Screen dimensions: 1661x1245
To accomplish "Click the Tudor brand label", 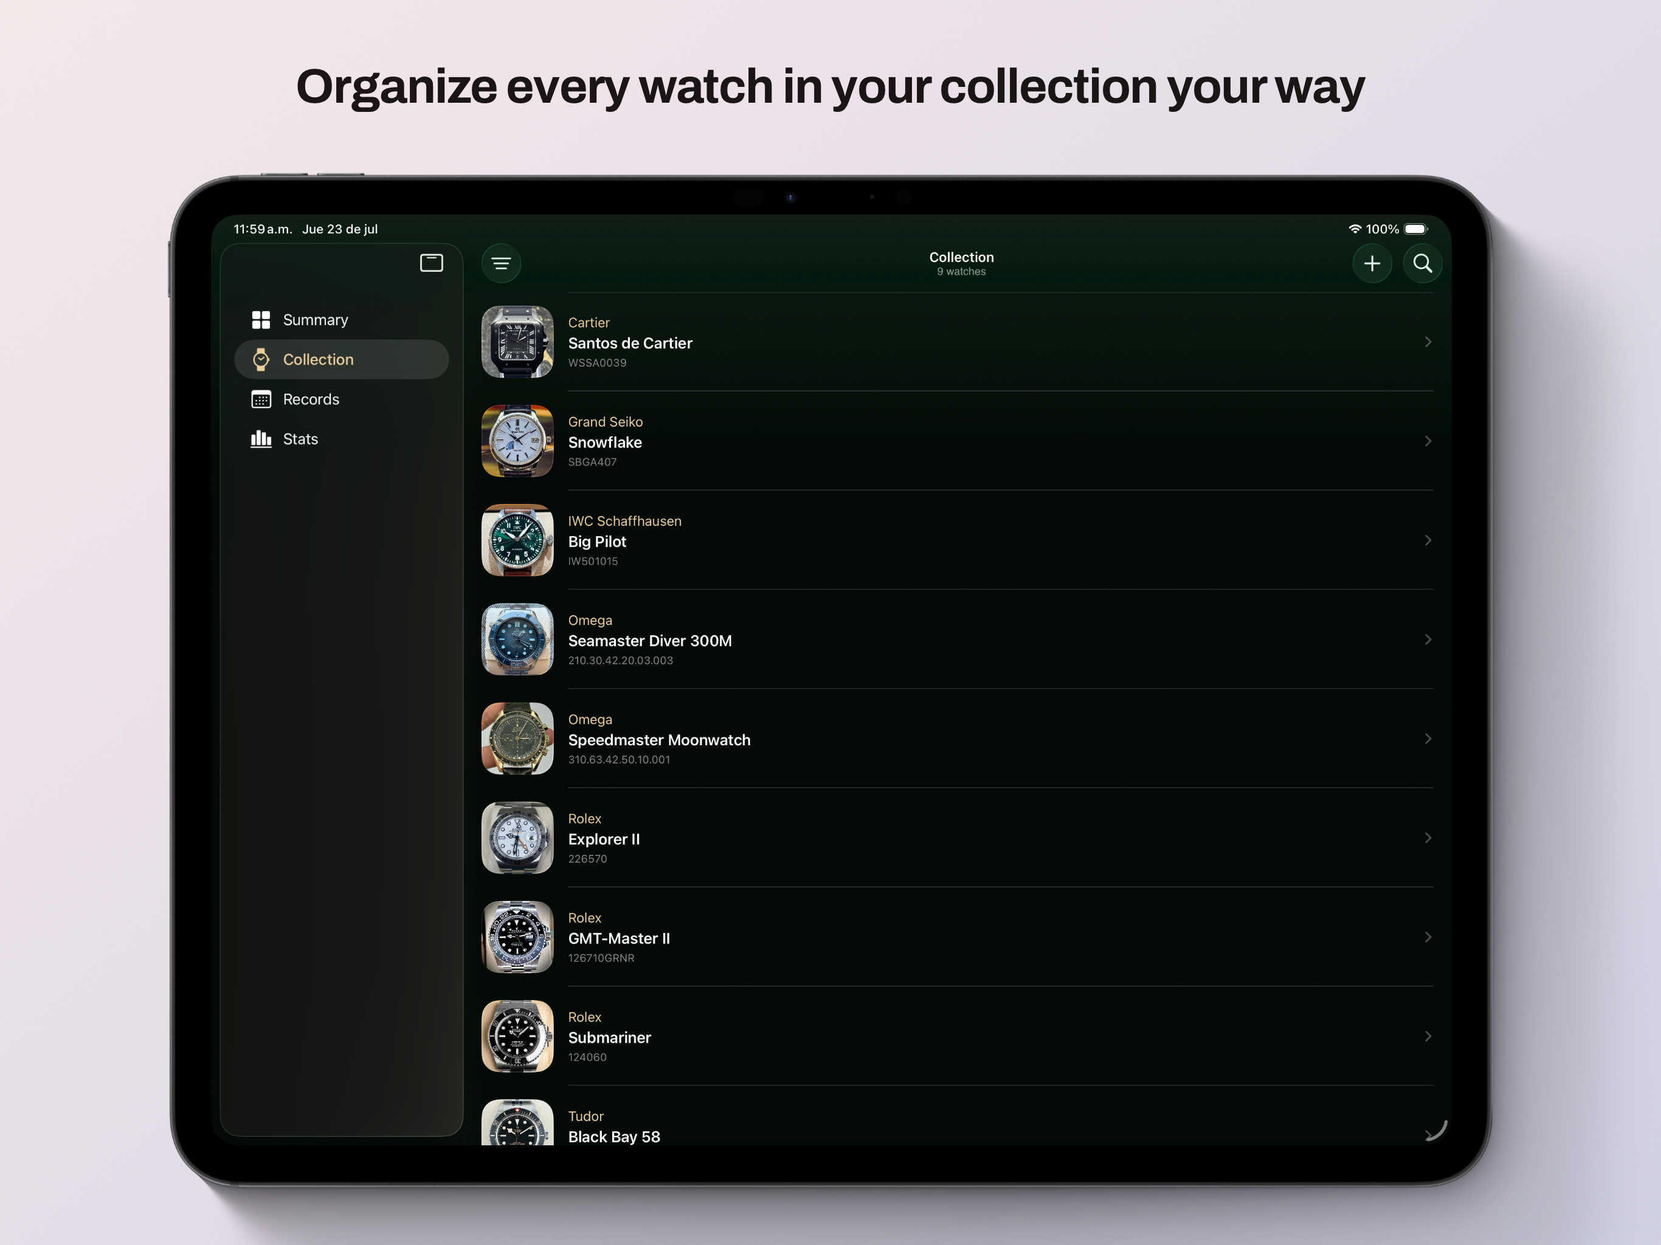I will click(x=585, y=1116).
